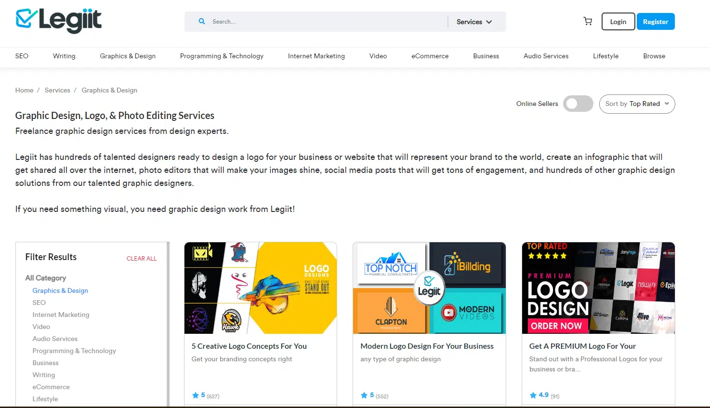Click the Login button
The width and height of the screenshot is (710, 408).
pos(618,22)
